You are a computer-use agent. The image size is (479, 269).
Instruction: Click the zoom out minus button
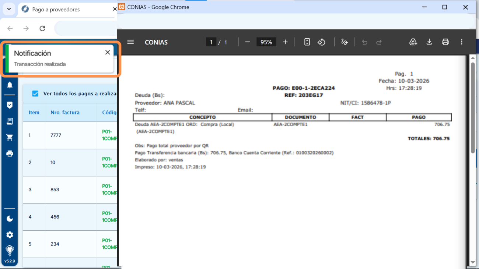point(248,42)
